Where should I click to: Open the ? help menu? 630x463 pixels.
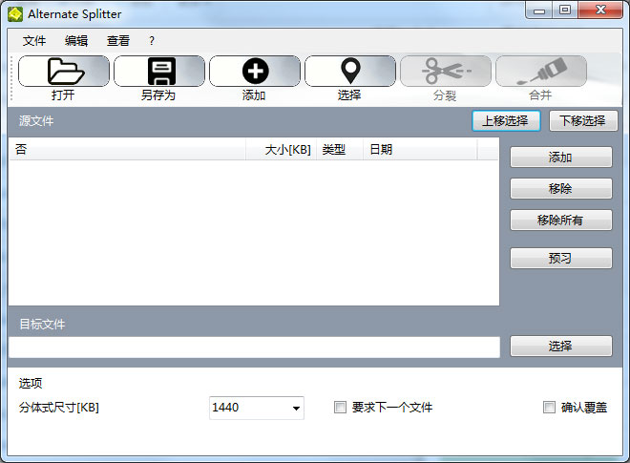click(x=152, y=41)
